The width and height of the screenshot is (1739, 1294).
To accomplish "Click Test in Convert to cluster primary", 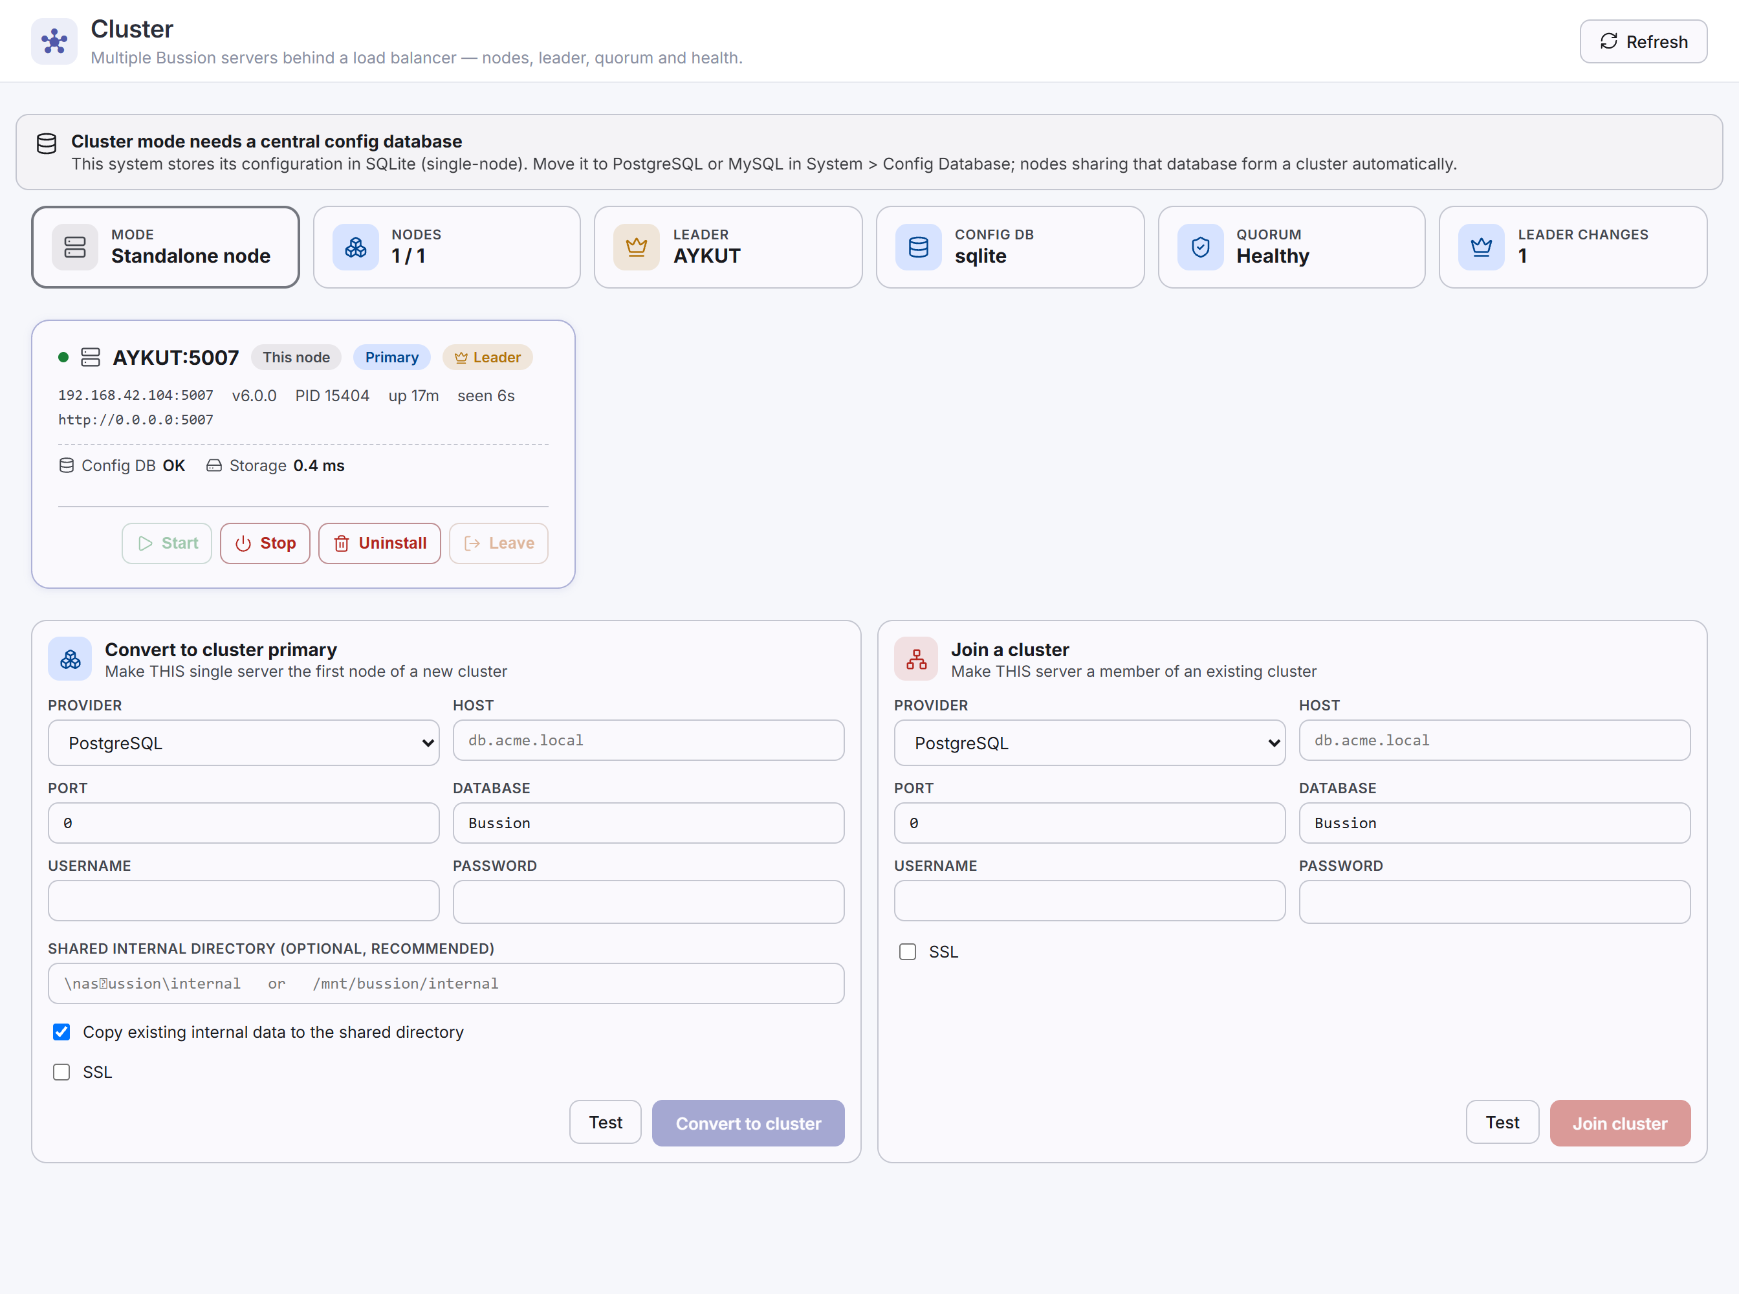I will pyautogui.click(x=606, y=1123).
